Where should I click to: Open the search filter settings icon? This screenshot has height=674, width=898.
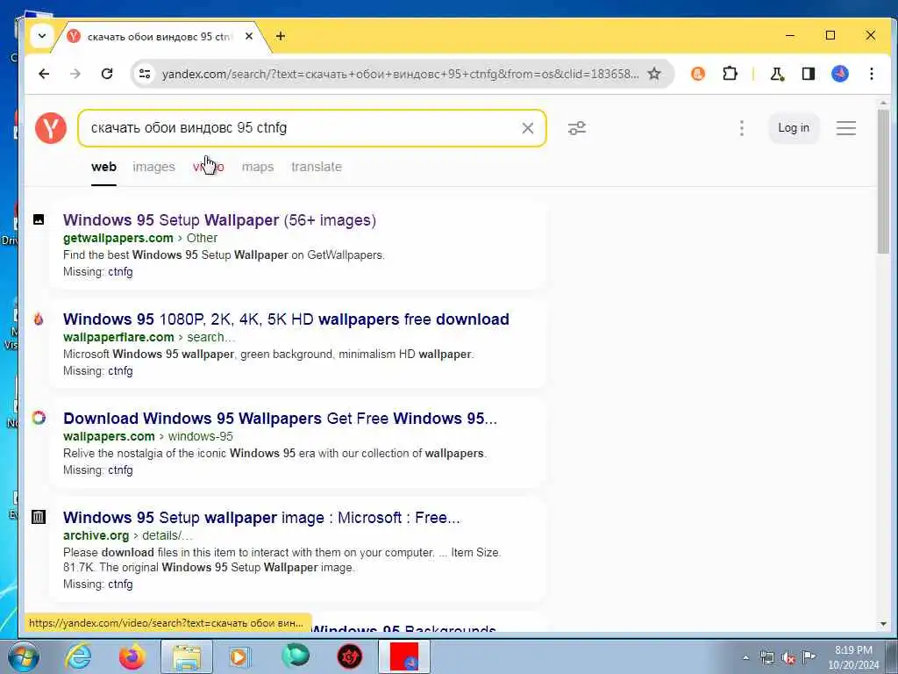click(x=577, y=128)
